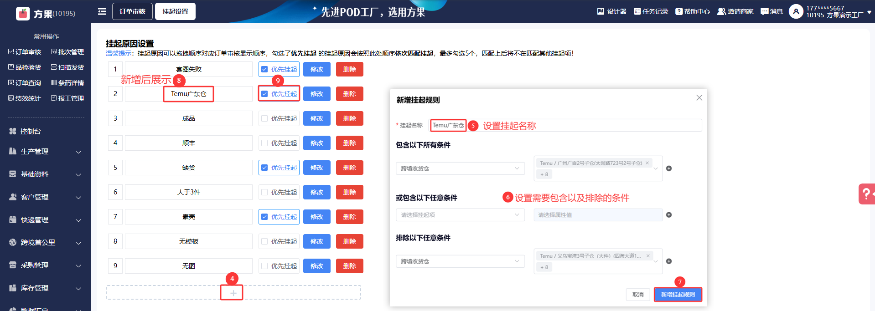This screenshot has width=875, height=311.
Task: Toggle 优先挂起 checkbox for 无图
Action: tap(264, 266)
